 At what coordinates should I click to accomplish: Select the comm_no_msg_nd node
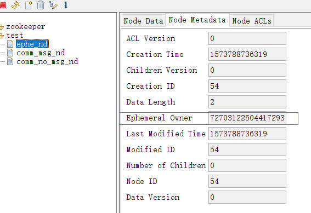[47, 61]
